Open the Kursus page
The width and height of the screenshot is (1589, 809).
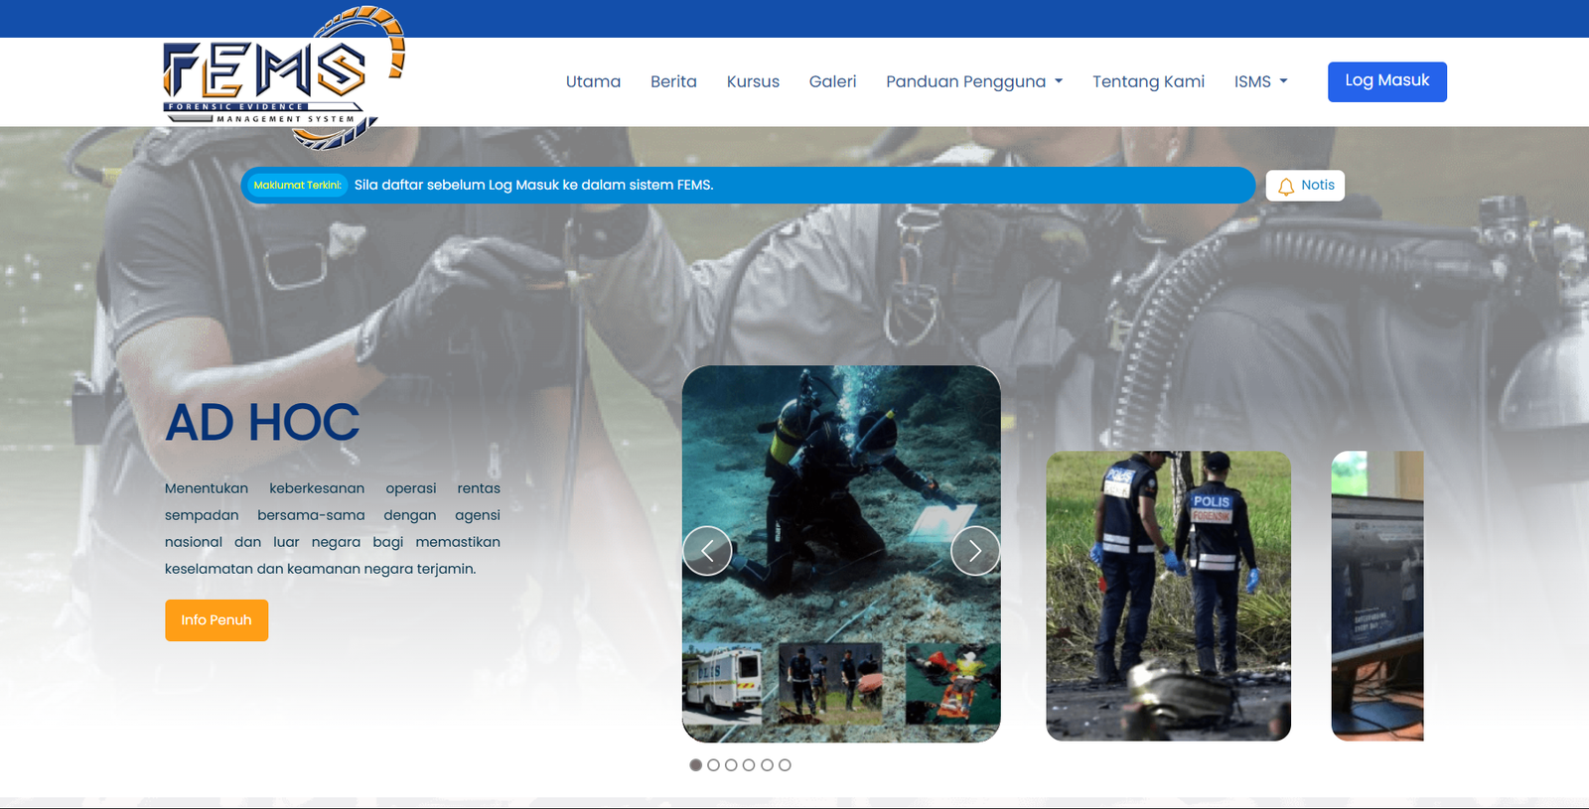pos(753,81)
